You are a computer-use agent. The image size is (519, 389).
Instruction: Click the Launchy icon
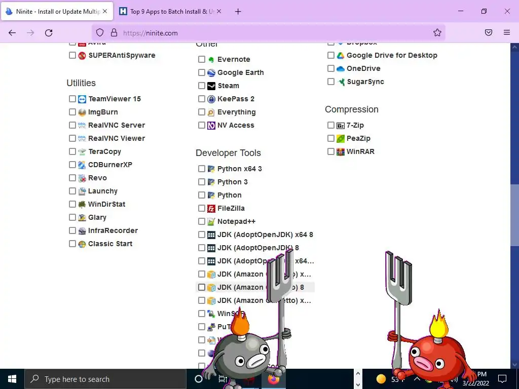[x=82, y=191]
